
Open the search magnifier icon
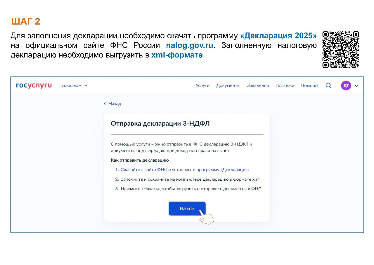coord(328,86)
